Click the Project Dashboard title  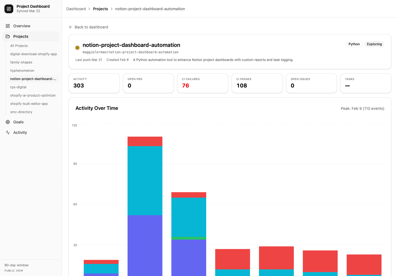(33, 6)
